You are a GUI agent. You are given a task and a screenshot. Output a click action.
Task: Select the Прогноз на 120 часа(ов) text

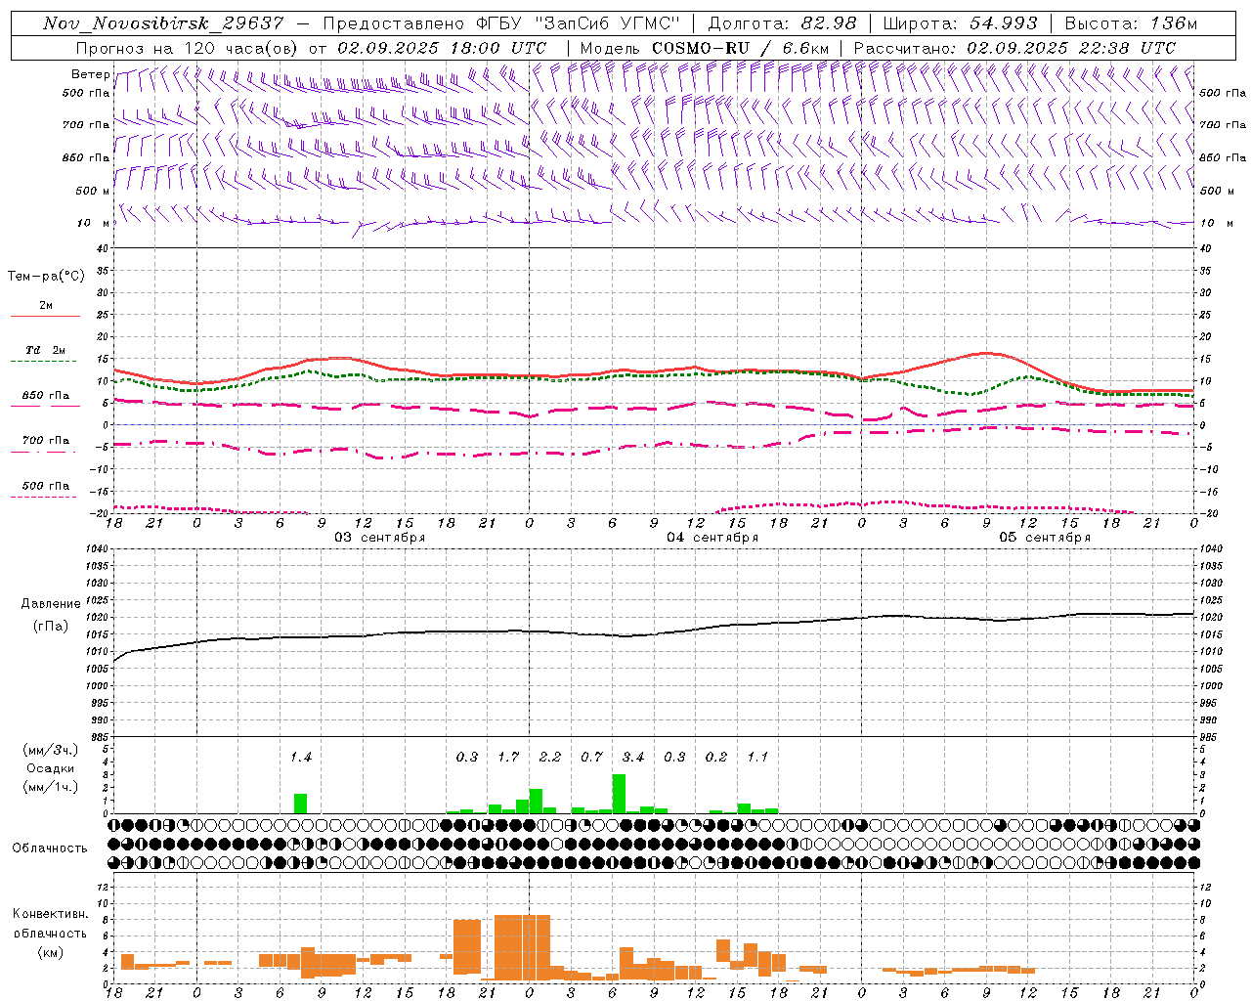pyautogui.click(x=189, y=48)
